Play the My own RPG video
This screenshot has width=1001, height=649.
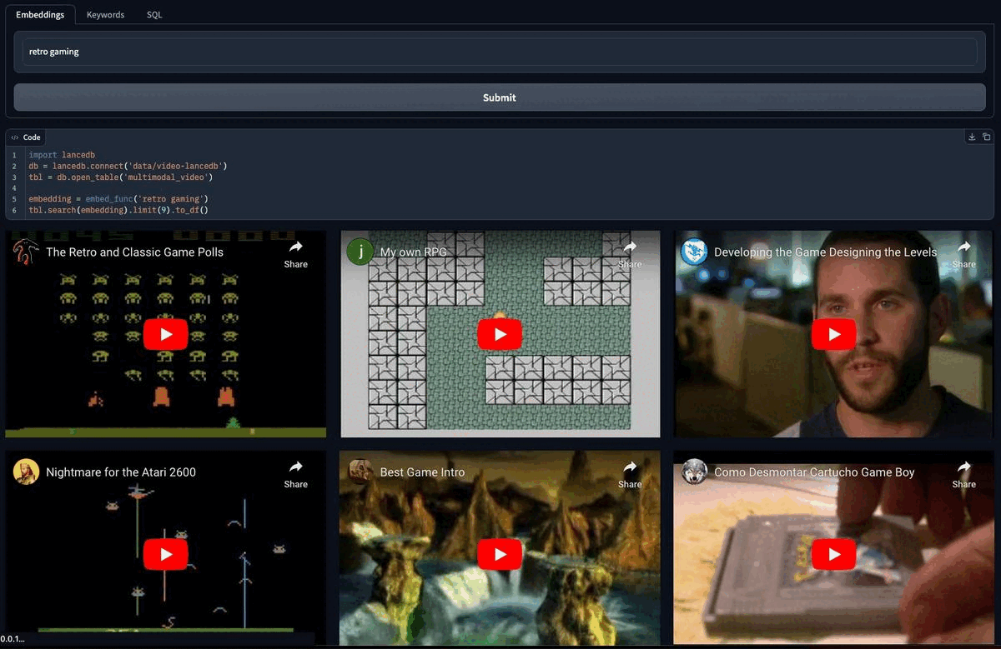(500, 334)
